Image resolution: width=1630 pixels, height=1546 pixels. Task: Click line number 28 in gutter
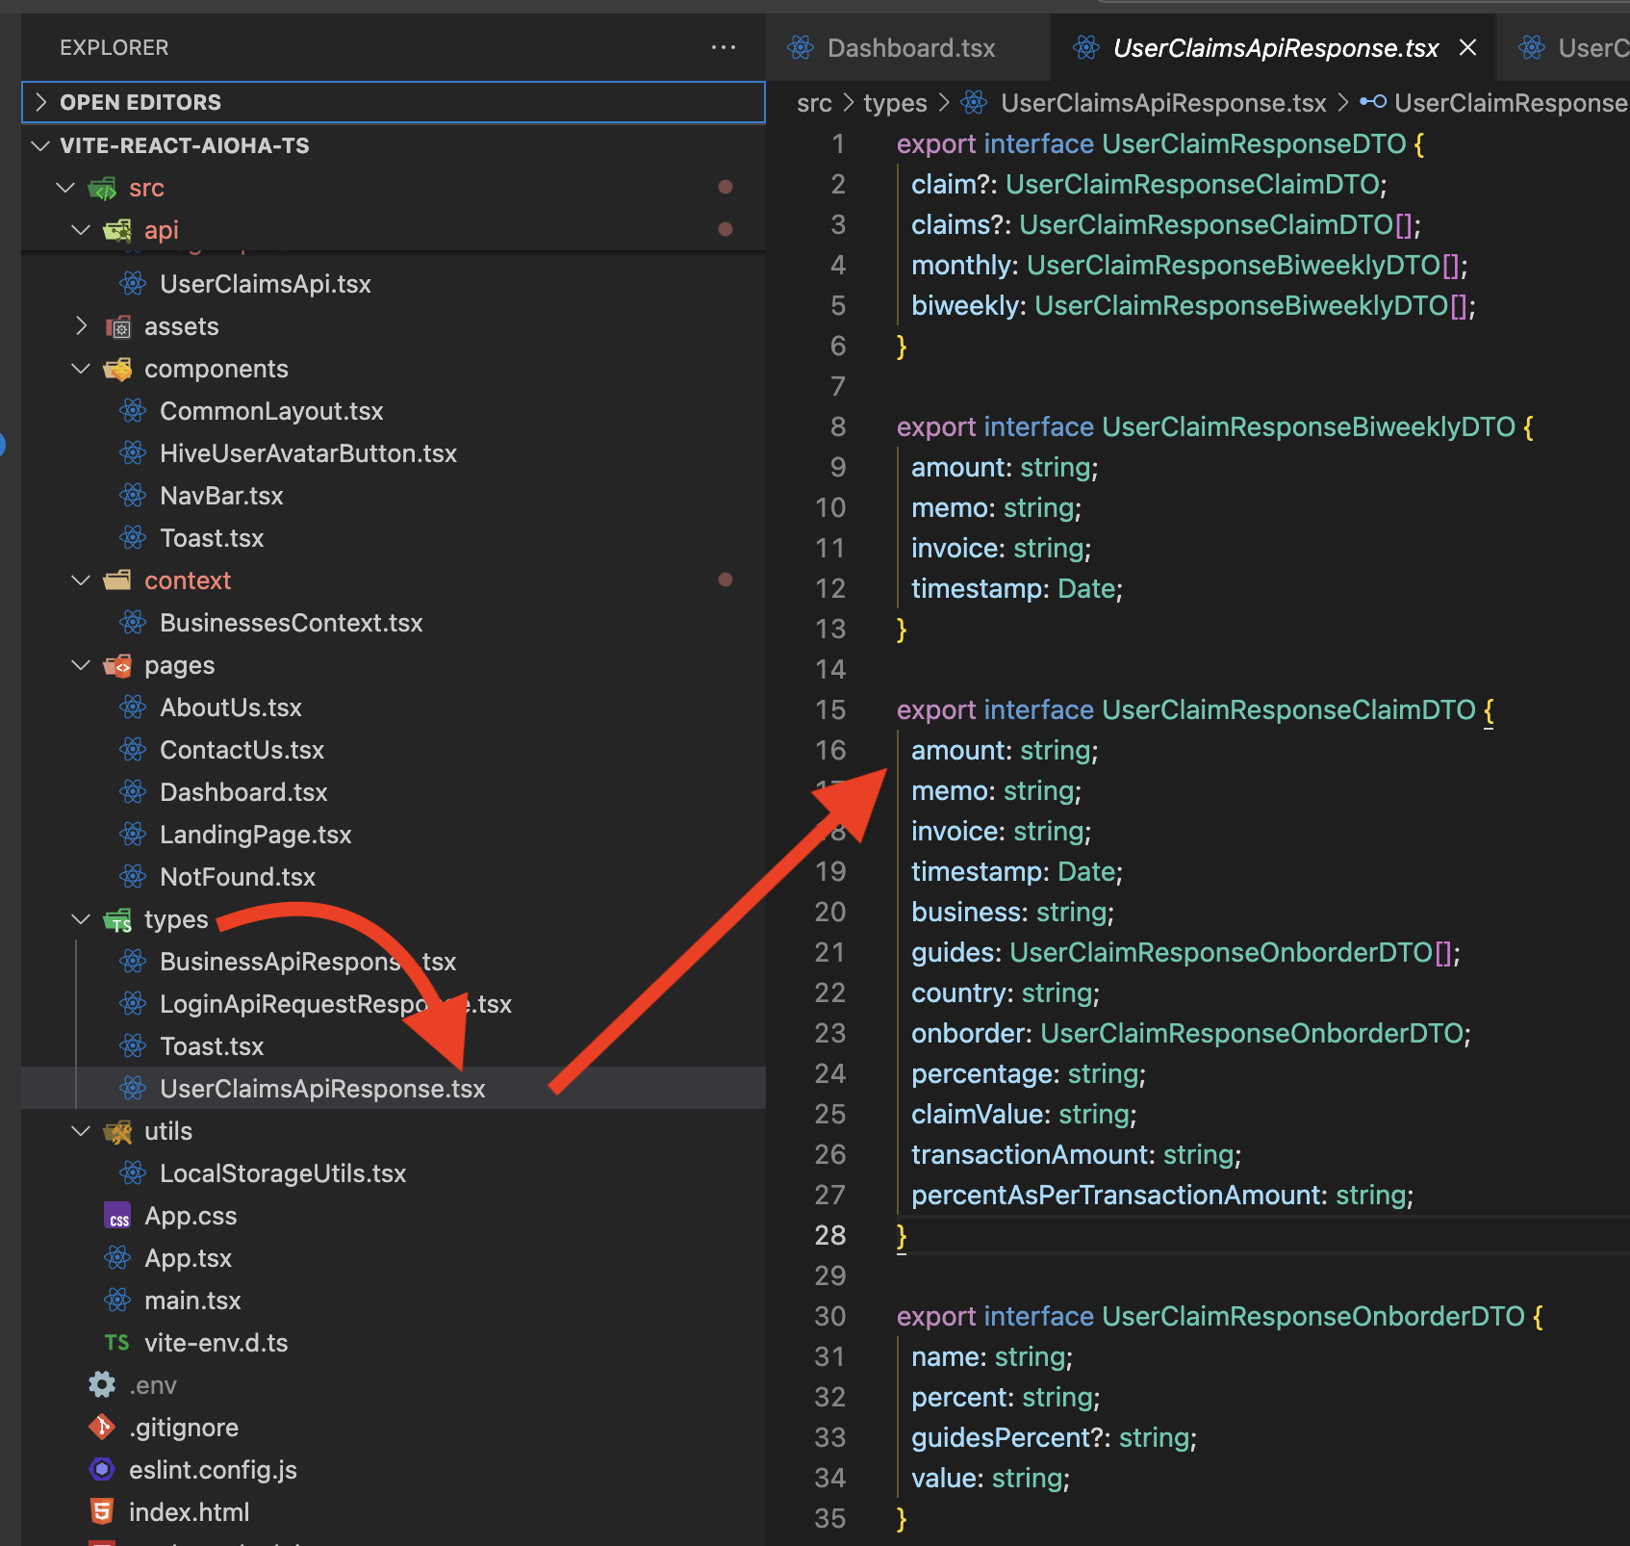829,1235
